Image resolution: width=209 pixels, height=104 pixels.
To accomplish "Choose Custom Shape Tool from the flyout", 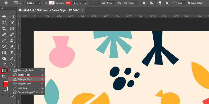I will pos(28,92).
